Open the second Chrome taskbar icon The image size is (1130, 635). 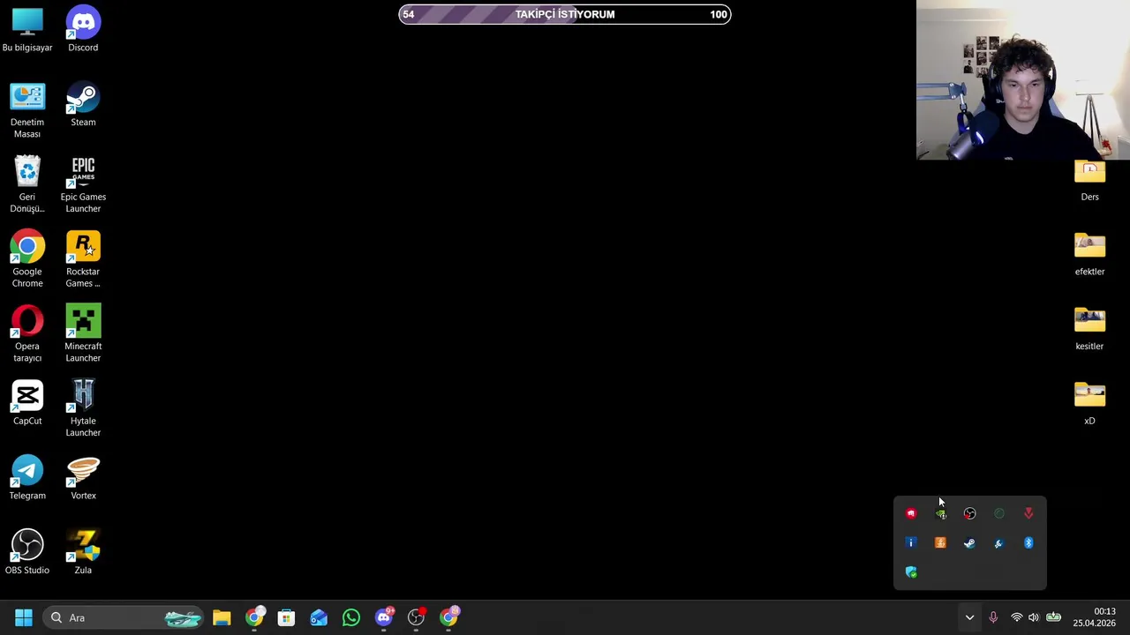coord(448,617)
